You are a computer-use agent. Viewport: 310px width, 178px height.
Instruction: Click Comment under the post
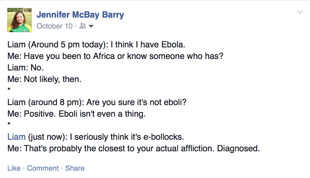tap(43, 168)
